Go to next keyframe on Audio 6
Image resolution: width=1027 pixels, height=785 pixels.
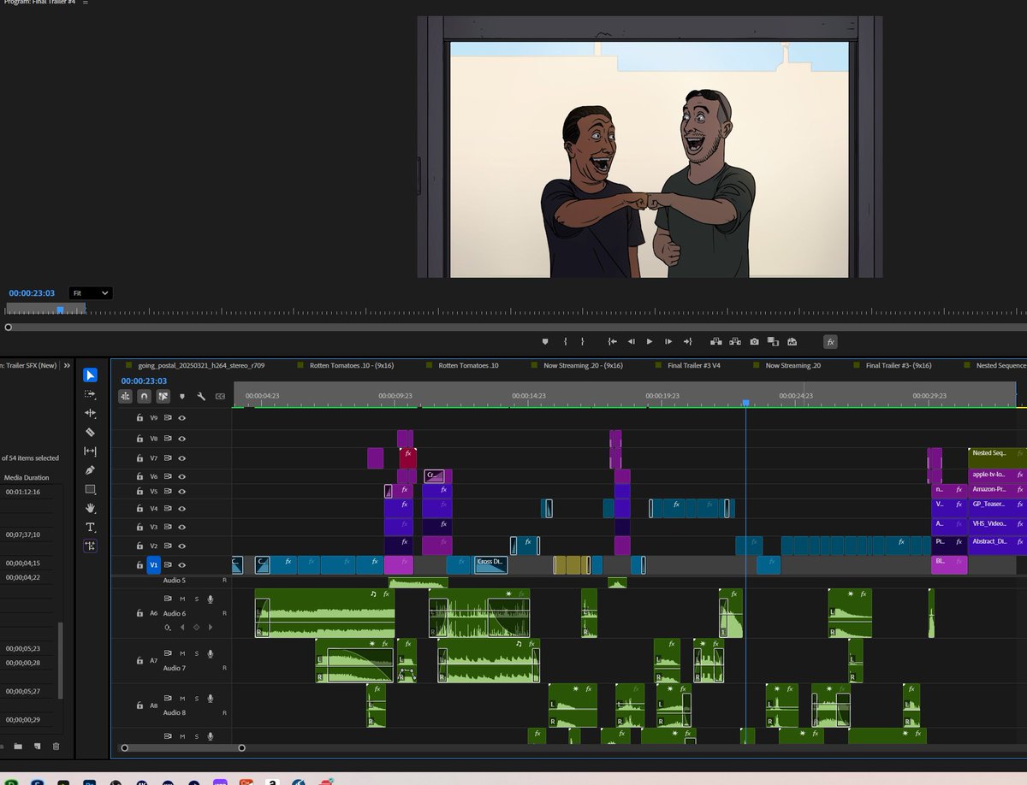(x=210, y=627)
